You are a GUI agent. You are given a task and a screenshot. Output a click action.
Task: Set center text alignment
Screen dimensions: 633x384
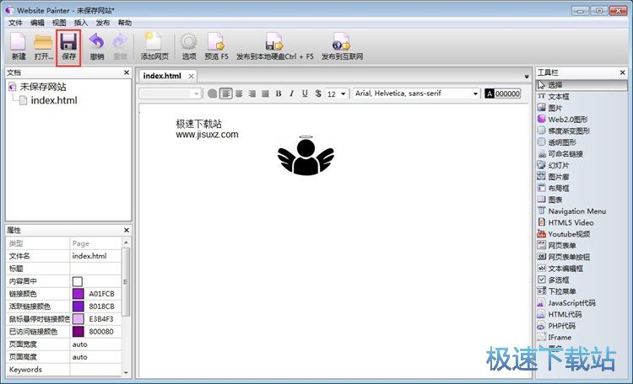[x=239, y=93]
